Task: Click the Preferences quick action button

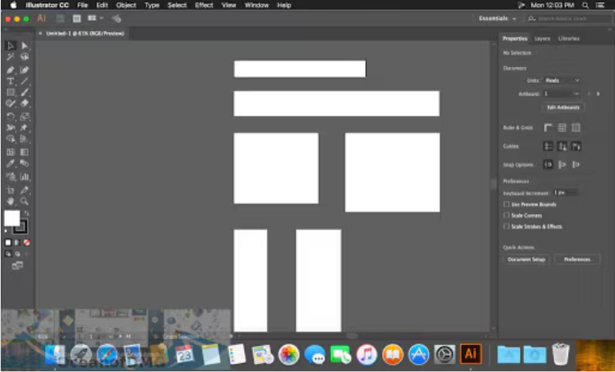Action: [x=577, y=260]
